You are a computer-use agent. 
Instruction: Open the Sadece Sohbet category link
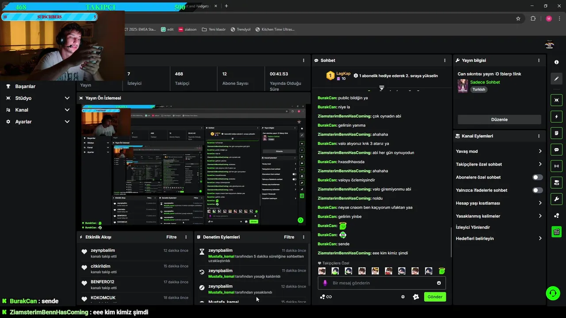[x=485, y=82]
